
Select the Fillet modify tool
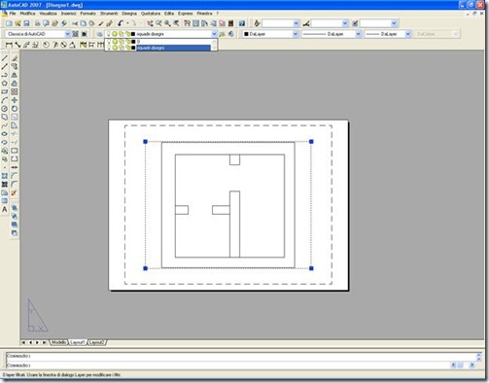pos(15,185)
